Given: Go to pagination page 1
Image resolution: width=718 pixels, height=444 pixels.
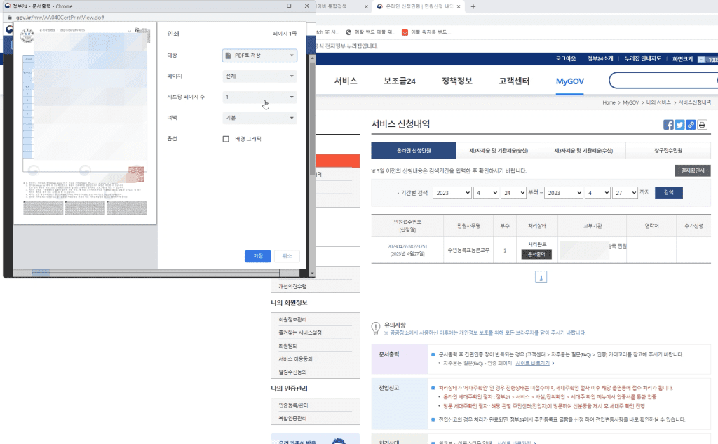Looking at the screenshot, I should click(x=541, y=277).
